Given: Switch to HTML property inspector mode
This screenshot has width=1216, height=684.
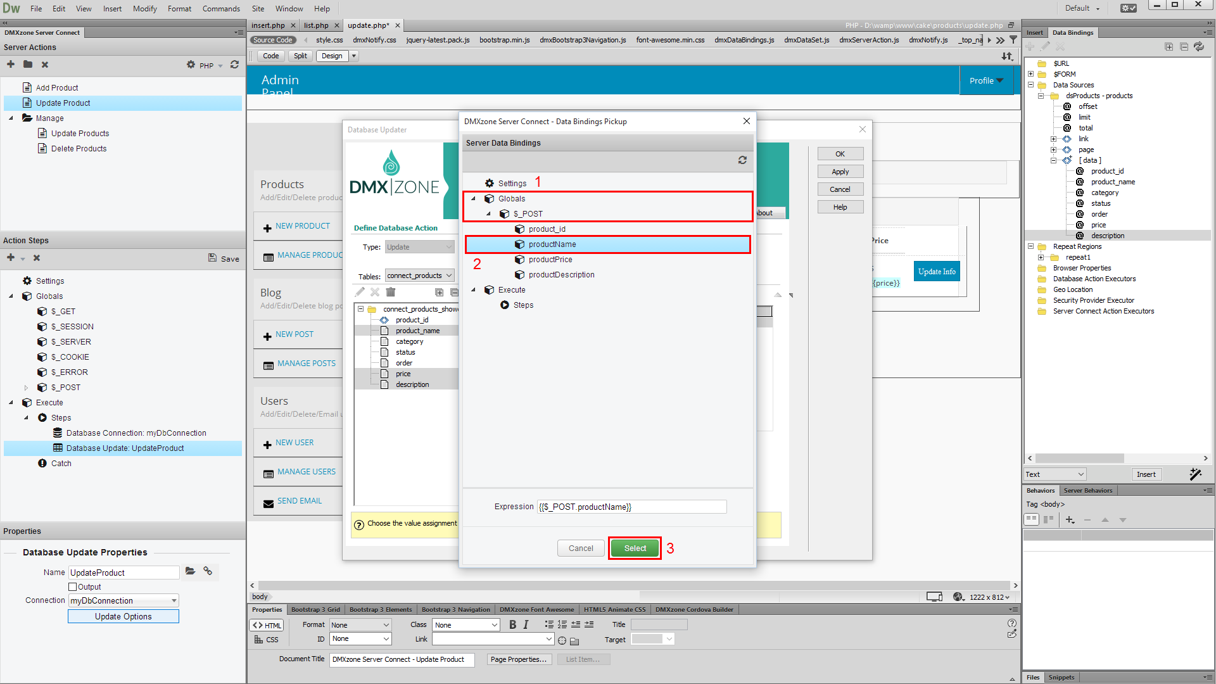Looking at the screenshot, I should click(267, 625).
